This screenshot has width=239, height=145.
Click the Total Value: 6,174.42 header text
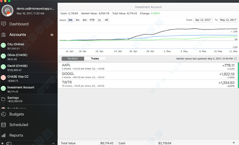125,14
